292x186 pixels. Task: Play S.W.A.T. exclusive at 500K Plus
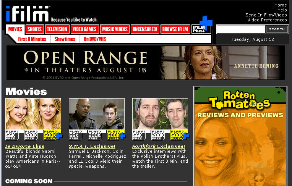tap(115, 135)
